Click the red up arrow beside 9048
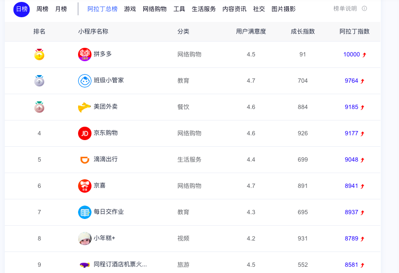The height and width of the screenshot is (273, 399). (362, 160)
